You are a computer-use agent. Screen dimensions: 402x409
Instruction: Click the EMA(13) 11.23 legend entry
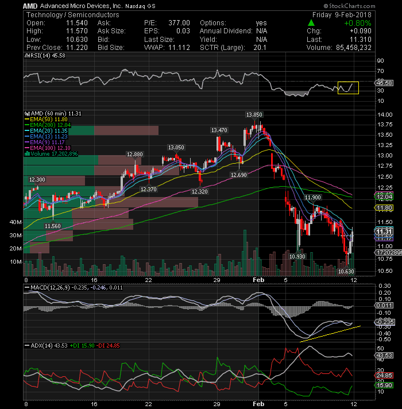pos(47,136)
